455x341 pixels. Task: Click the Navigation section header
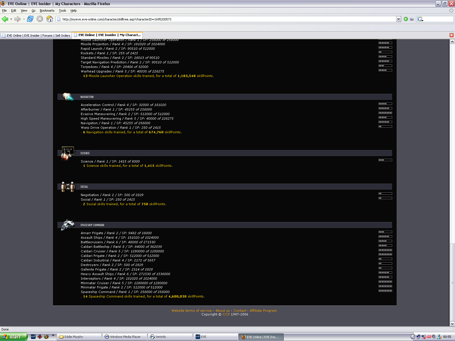[225, 97]
